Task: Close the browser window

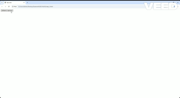Action: point(178,2)
